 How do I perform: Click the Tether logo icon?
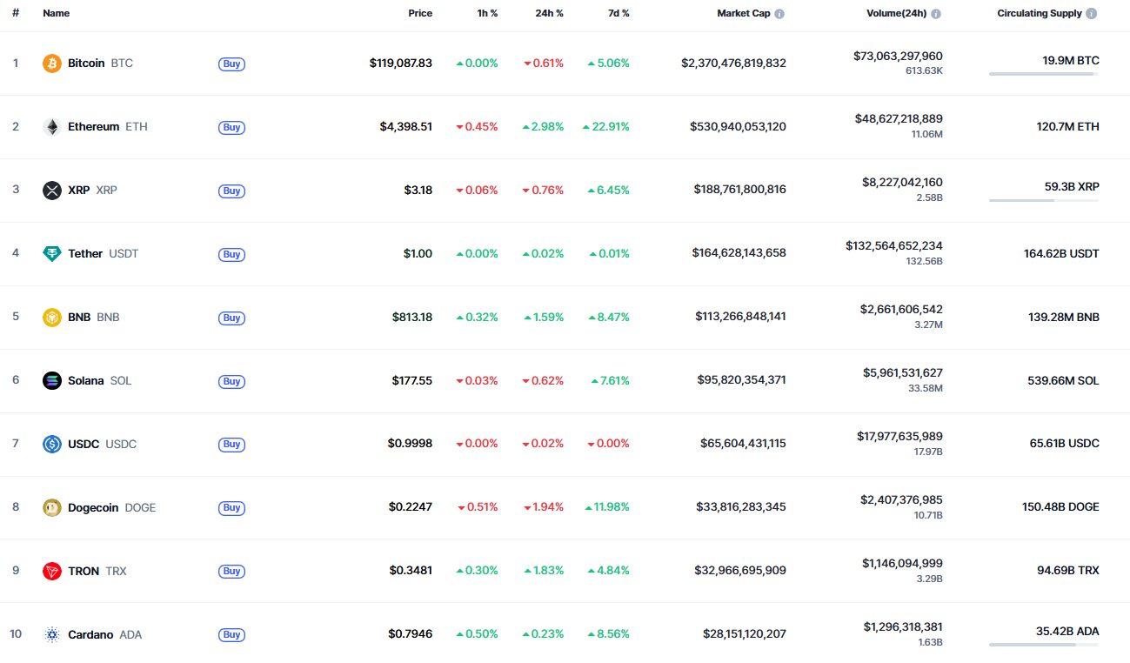point(52,254)
